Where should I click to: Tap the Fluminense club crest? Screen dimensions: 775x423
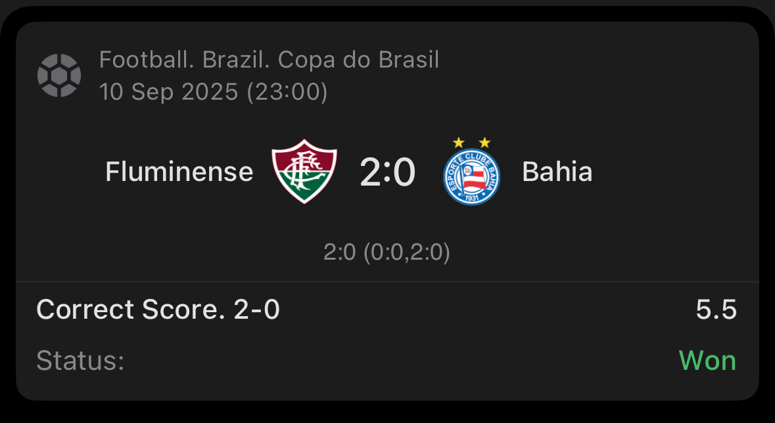coord(304,171)
